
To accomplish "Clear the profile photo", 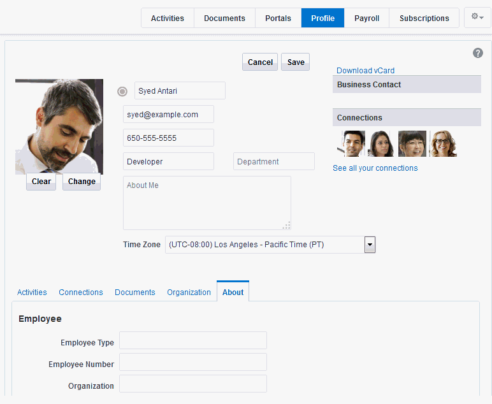I will 41,182.
